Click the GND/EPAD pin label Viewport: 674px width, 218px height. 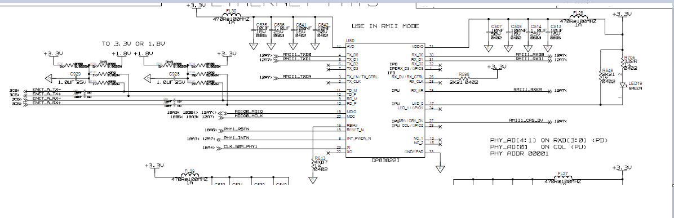coord(414,152)
